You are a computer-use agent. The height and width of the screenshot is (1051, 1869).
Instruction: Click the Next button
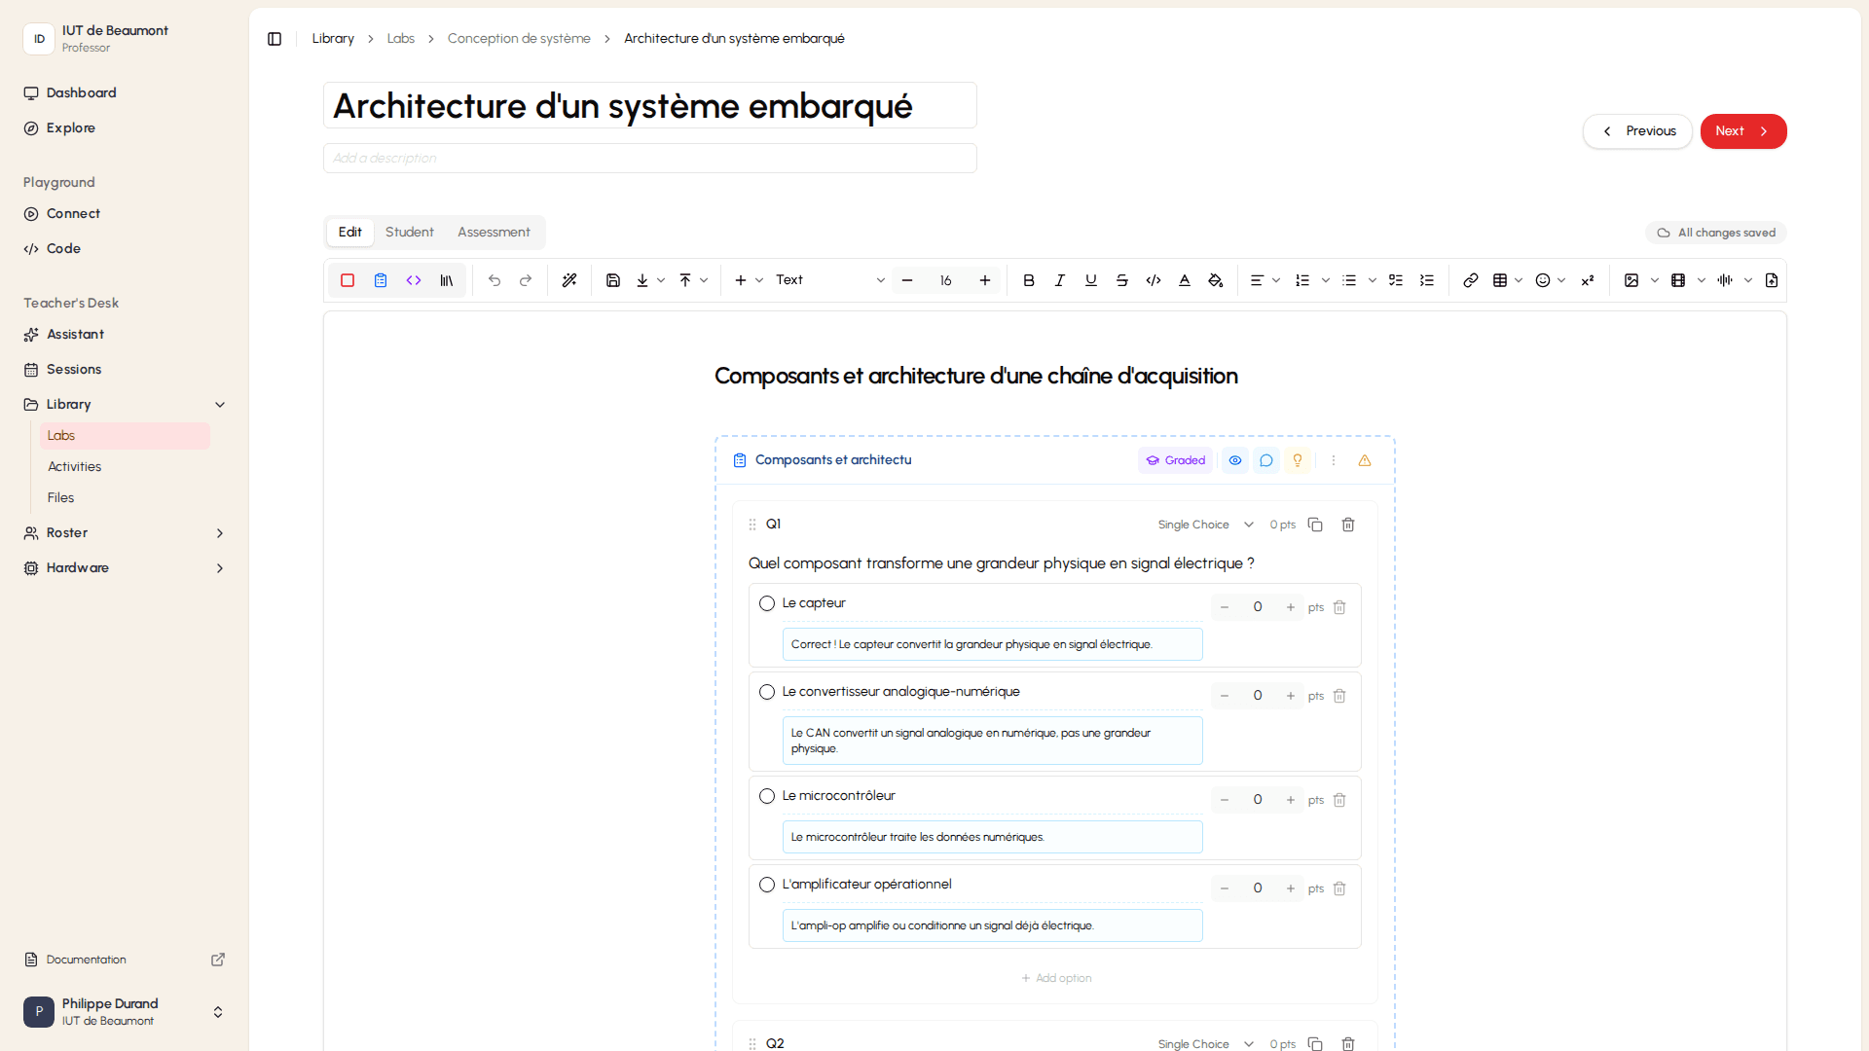tap(1742, 131)
